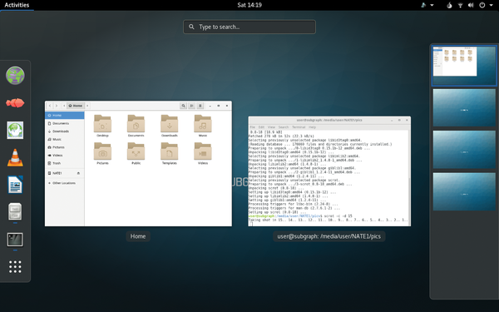This screenshot has width=499, height=312.
Task: Expand the system menu arrow beside power icon
Action: [490, 5]
